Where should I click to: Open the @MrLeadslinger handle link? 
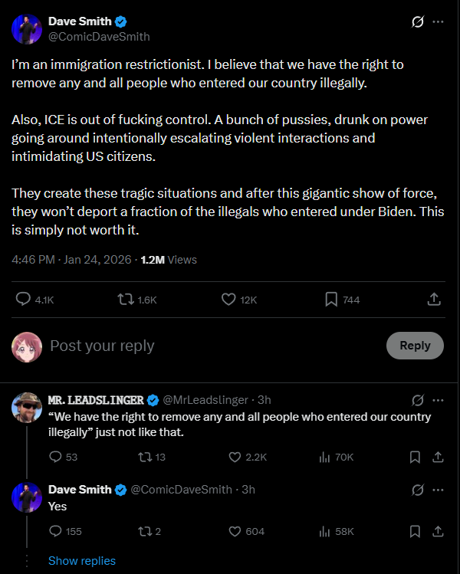click(205, 400)
